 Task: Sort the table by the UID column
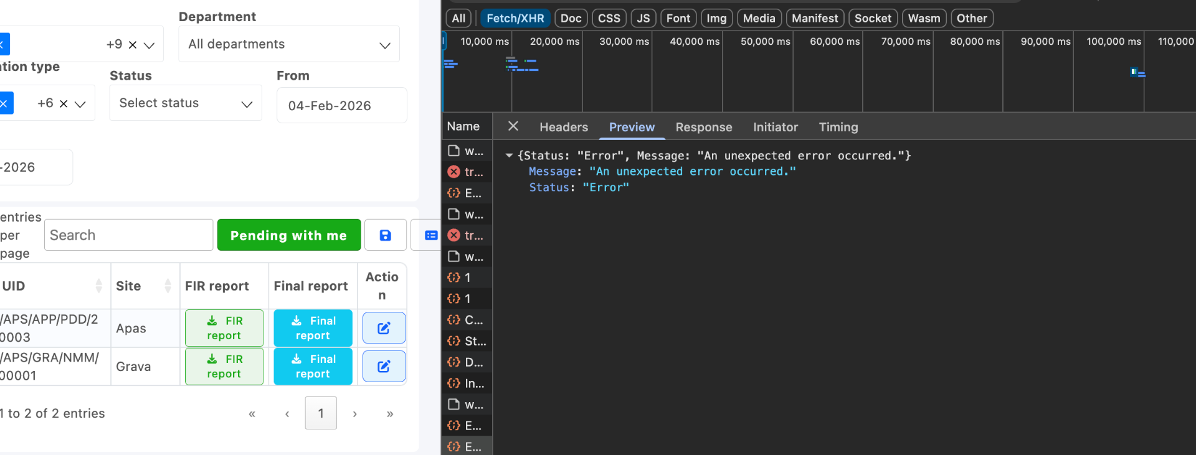(98, 286)
